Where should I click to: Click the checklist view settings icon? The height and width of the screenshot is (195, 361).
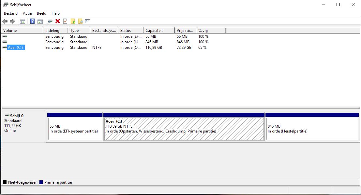click(x=88, y=21)
